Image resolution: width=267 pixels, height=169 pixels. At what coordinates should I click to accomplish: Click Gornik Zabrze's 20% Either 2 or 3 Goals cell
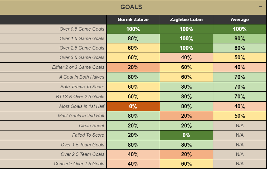coord(133,67)
